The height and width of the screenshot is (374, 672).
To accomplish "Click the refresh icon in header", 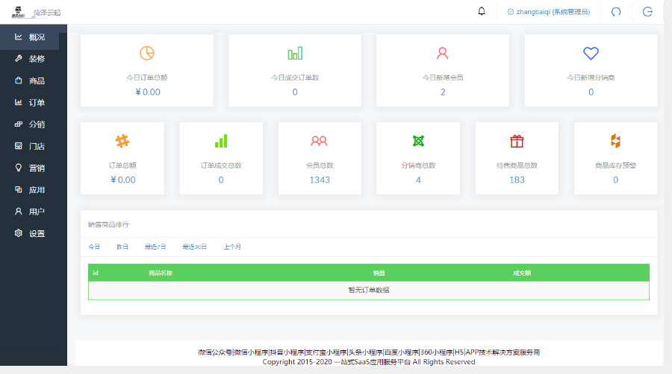I will point(616,12).
